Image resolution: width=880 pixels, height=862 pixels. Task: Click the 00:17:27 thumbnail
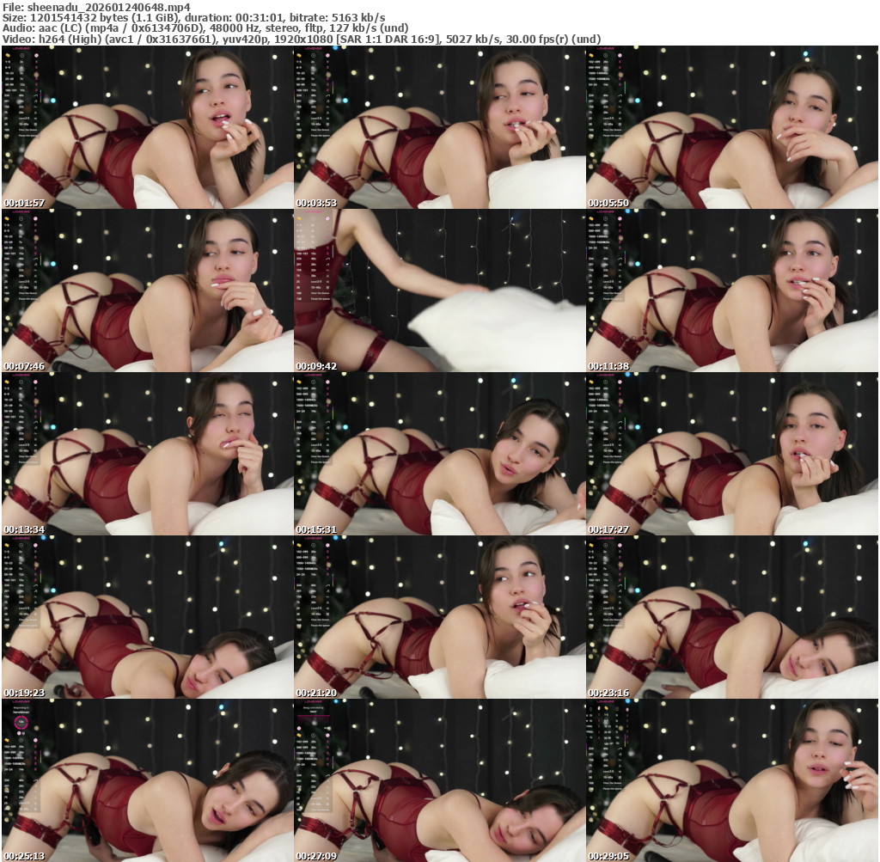[x=731, y=454]
